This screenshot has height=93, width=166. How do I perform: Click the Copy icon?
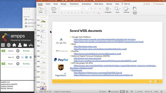point(46,11)
